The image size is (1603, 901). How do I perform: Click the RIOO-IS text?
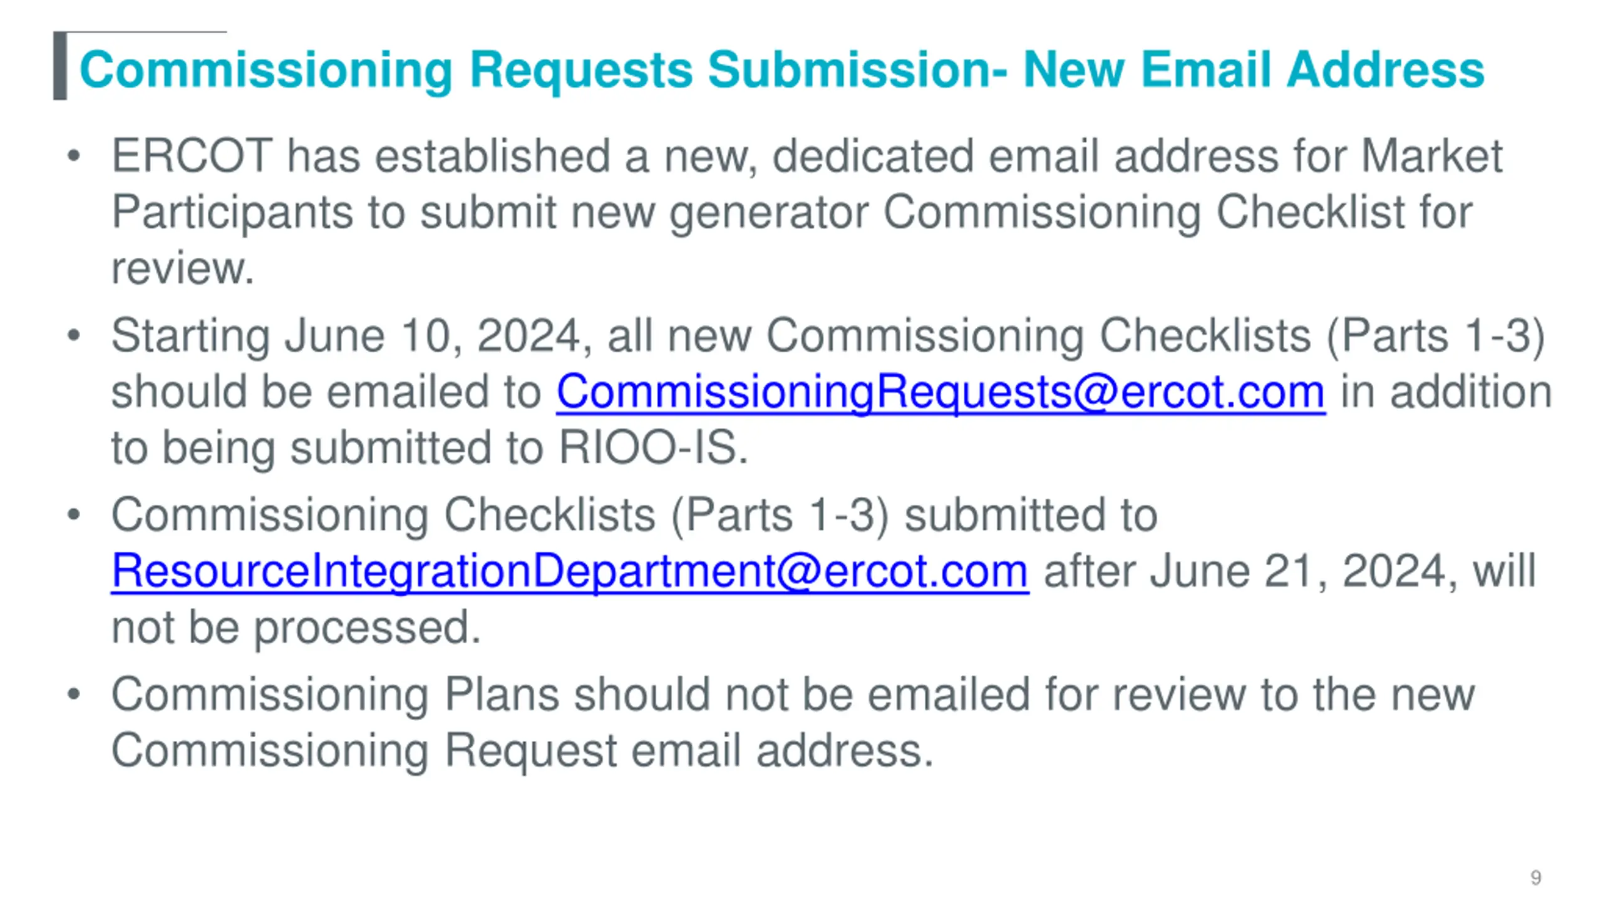[x=652, y=449]
